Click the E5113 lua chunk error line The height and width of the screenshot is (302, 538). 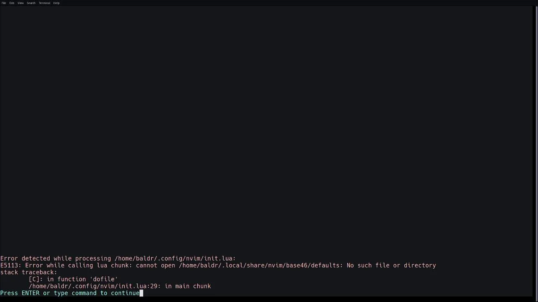tap(218, 266)
